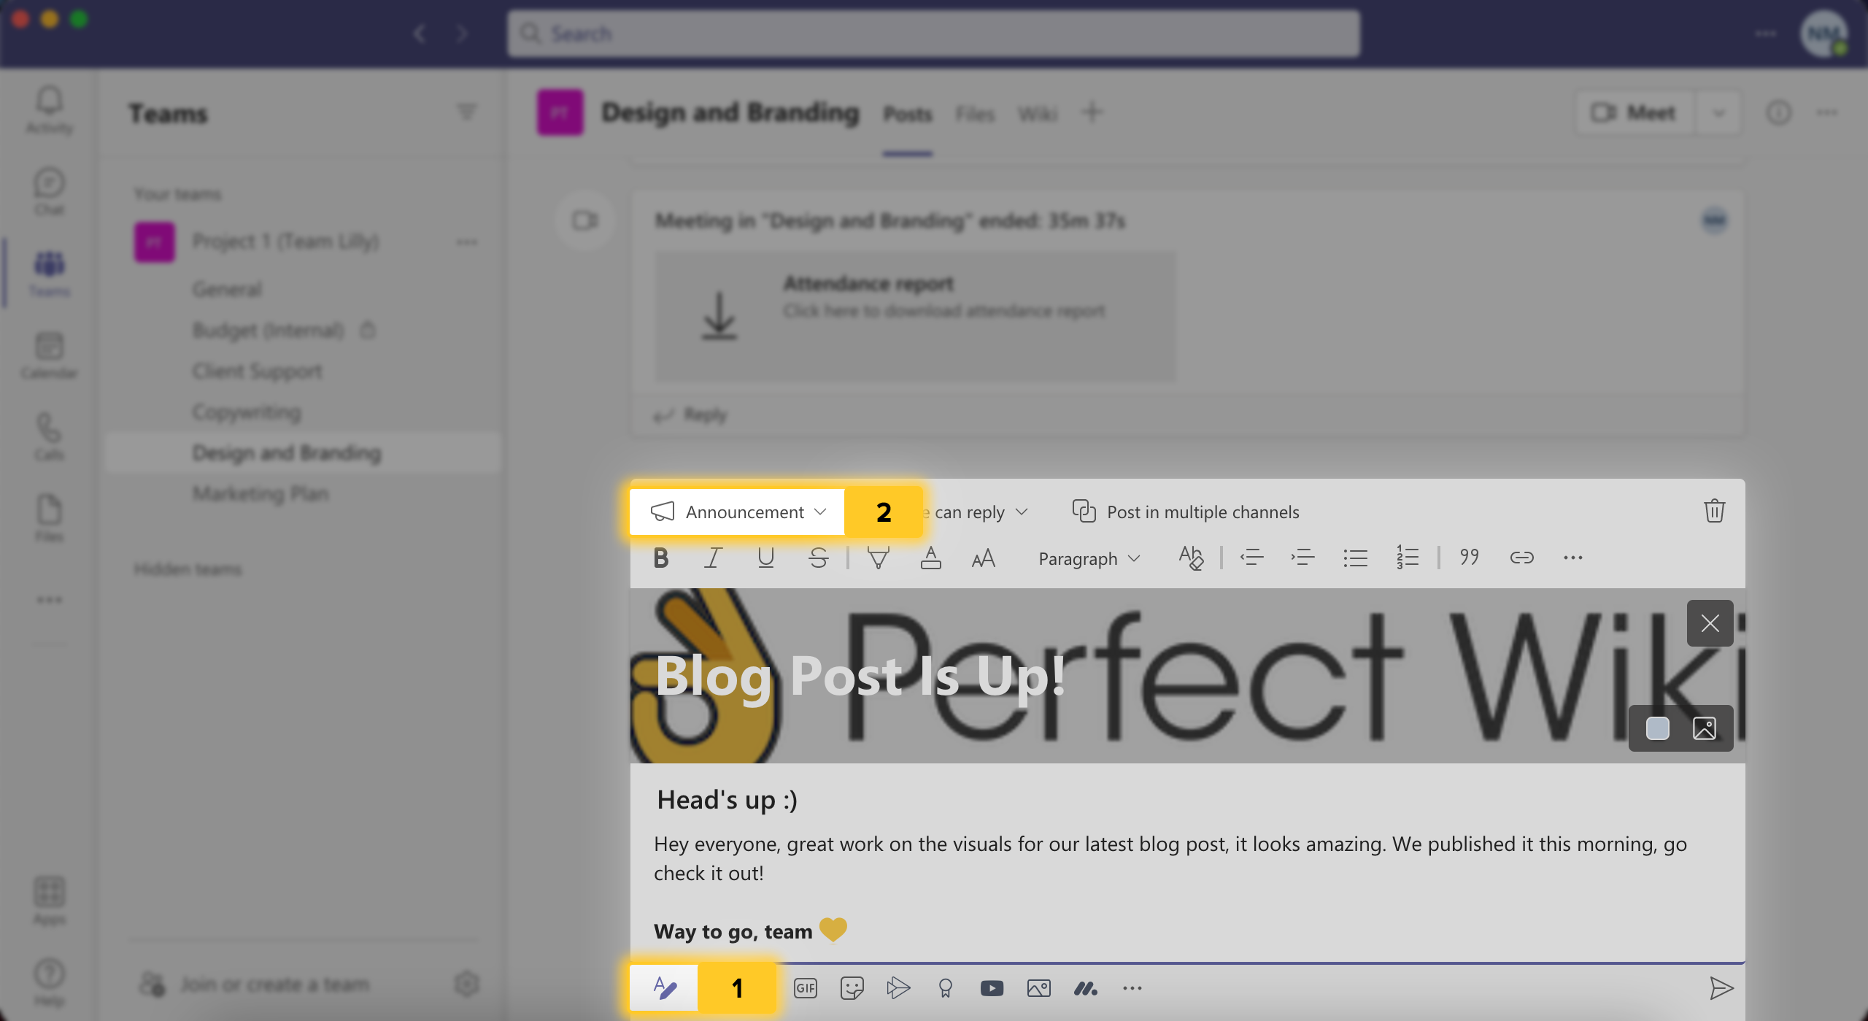Viewport: 1868px width, 1021px height.
Task: Open the GIF picker
Action: tap(806, 987)
